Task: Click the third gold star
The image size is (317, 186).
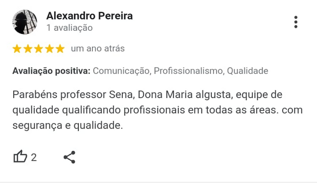Action: (39, 49)
